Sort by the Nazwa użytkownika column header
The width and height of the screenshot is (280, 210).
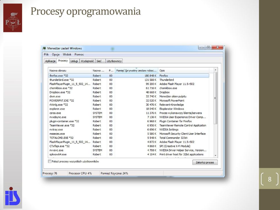click(x=99, y=71)
